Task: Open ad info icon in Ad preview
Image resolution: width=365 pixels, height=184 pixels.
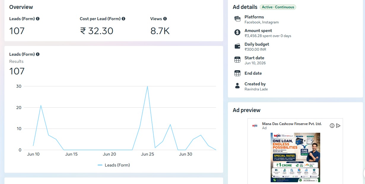Action: [332, 126]
